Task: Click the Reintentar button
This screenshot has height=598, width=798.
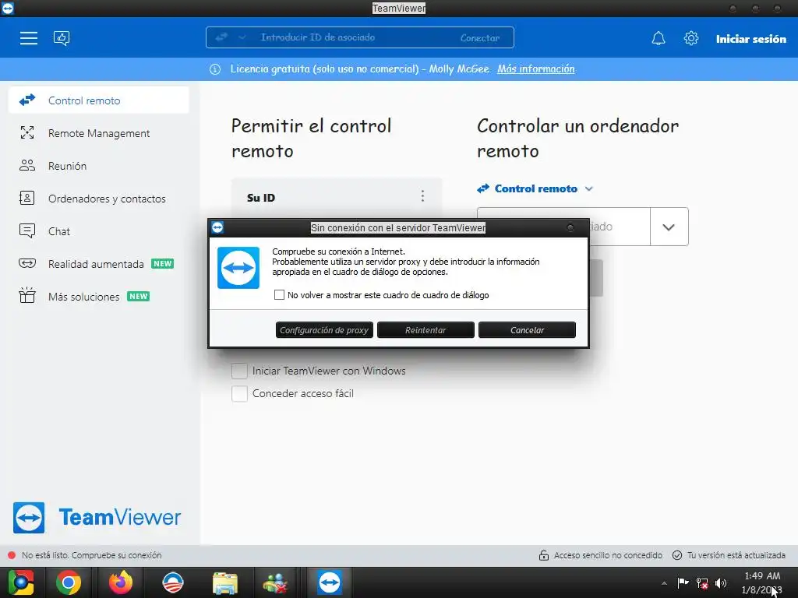Action: pos(425,330)
